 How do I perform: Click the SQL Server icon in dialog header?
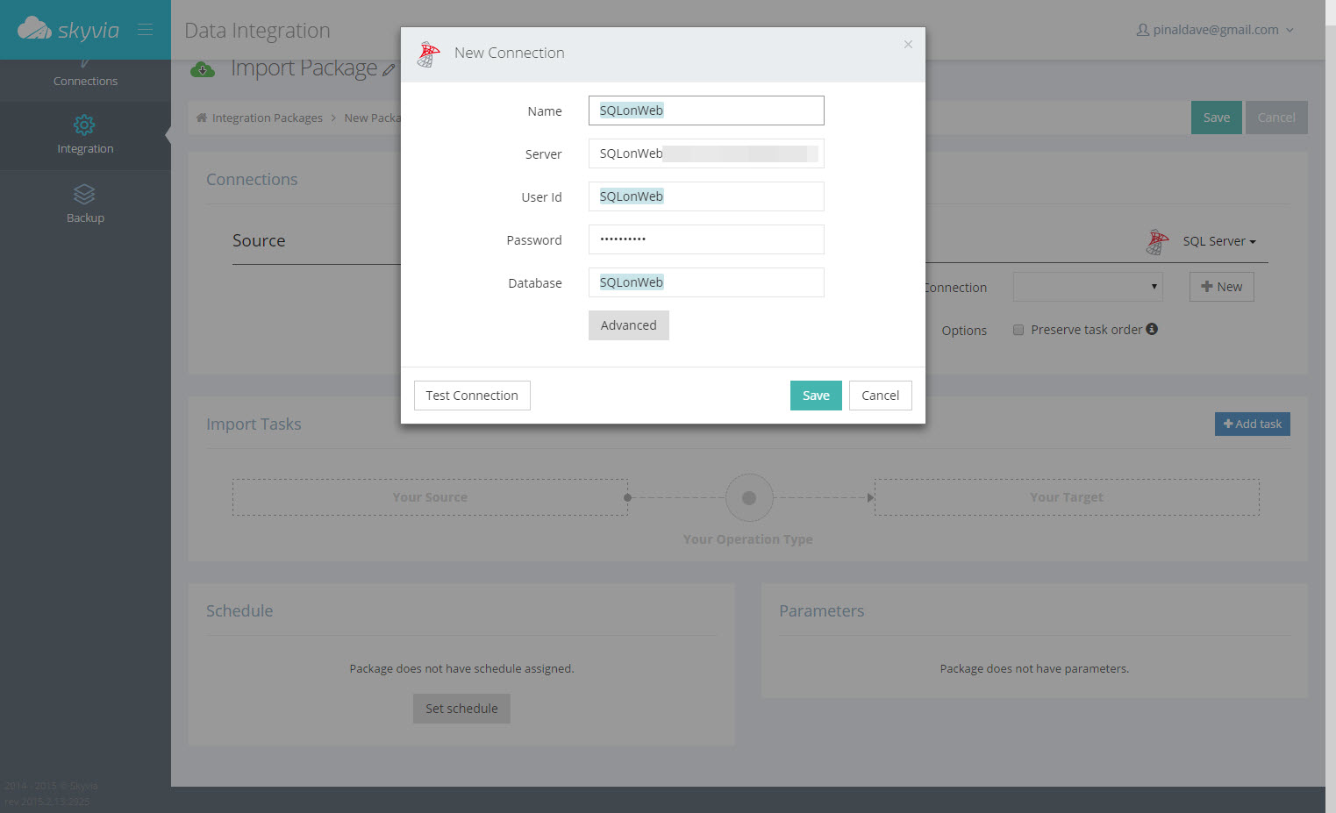[429, 54]
